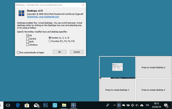Click the OK button
172x109 pixels.
[x=59, y=52]
